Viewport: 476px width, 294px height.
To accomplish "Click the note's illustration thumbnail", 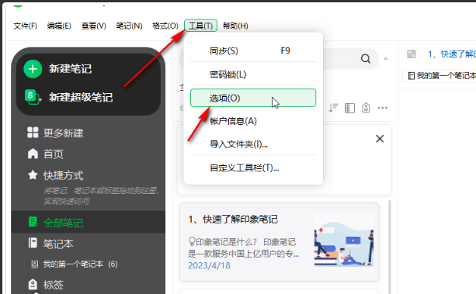I will (x=344, y=240).
